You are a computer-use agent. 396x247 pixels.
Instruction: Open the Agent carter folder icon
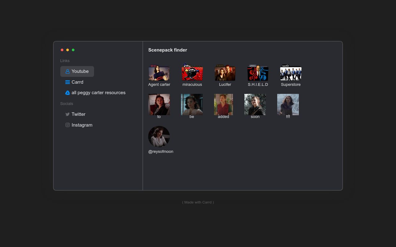159,73
